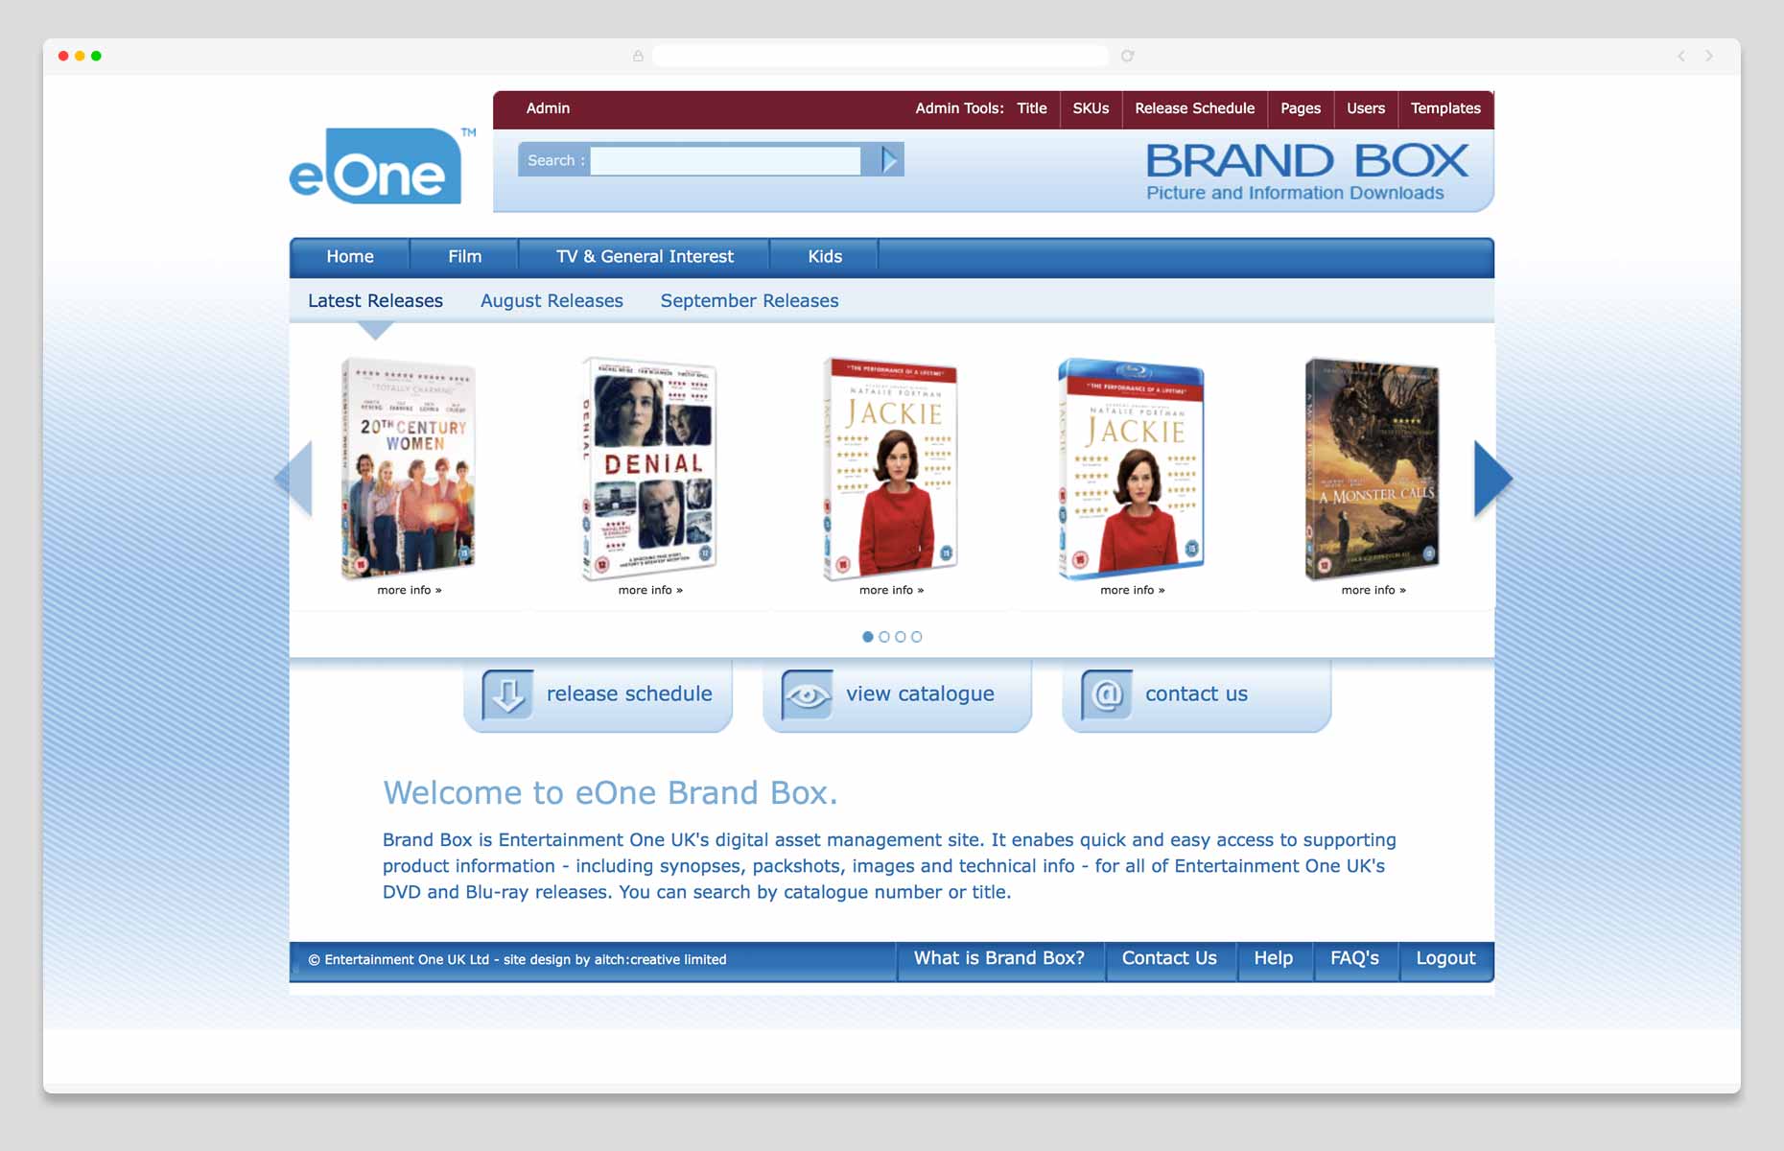Select the second carousel page dot
This screenshot has width=1784, height=1151.
click(884, 637)
